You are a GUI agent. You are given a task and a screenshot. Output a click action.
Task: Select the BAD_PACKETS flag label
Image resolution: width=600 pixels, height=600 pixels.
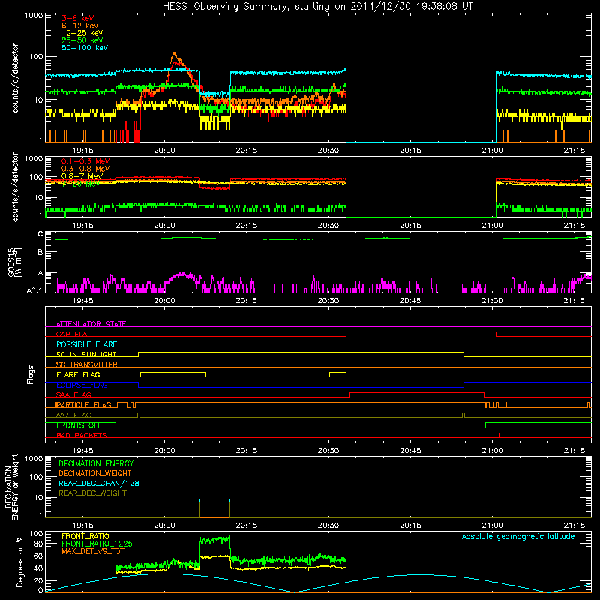[82, 435]
